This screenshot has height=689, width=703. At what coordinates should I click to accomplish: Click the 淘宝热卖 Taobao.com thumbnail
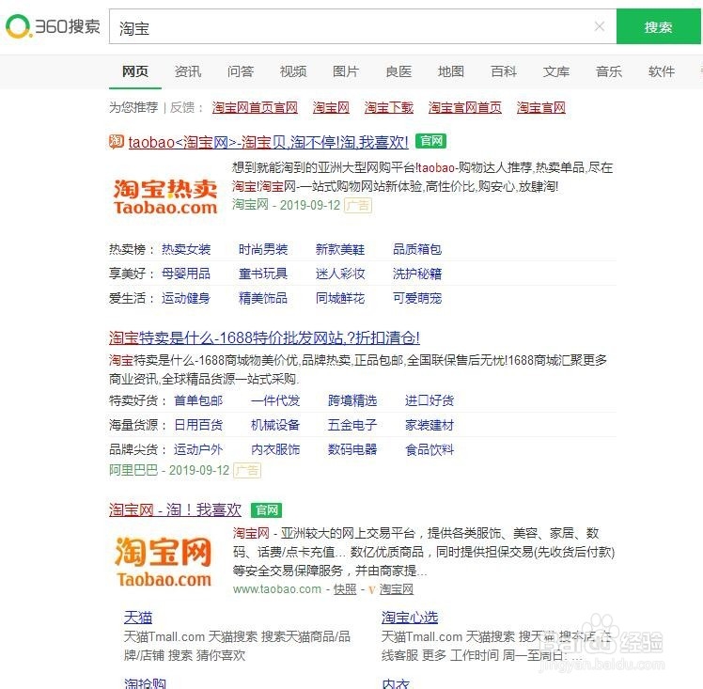pyautogui.click(x=165, y=196)
